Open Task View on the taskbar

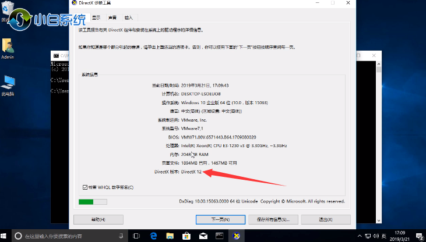pos(136,236)
